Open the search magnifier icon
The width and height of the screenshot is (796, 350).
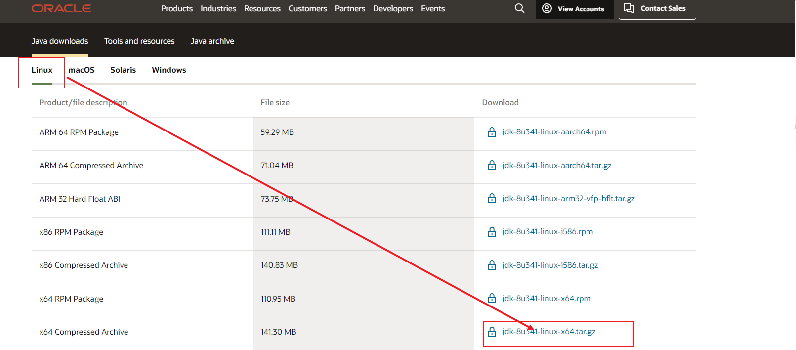coord(519,8)
